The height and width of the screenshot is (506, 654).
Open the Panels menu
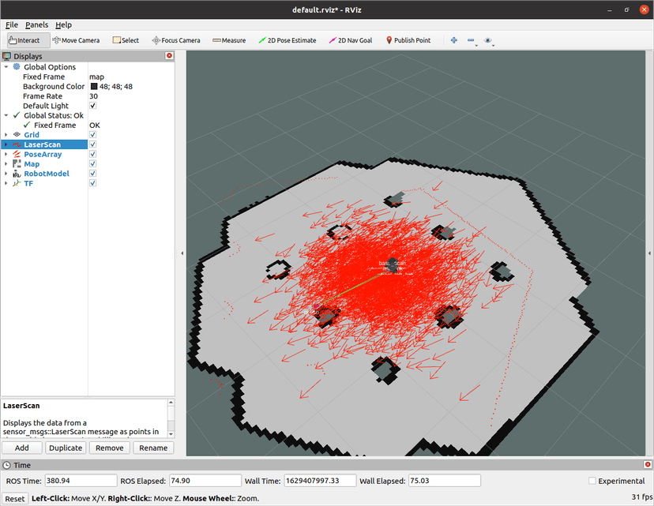(x=36, y=24)
